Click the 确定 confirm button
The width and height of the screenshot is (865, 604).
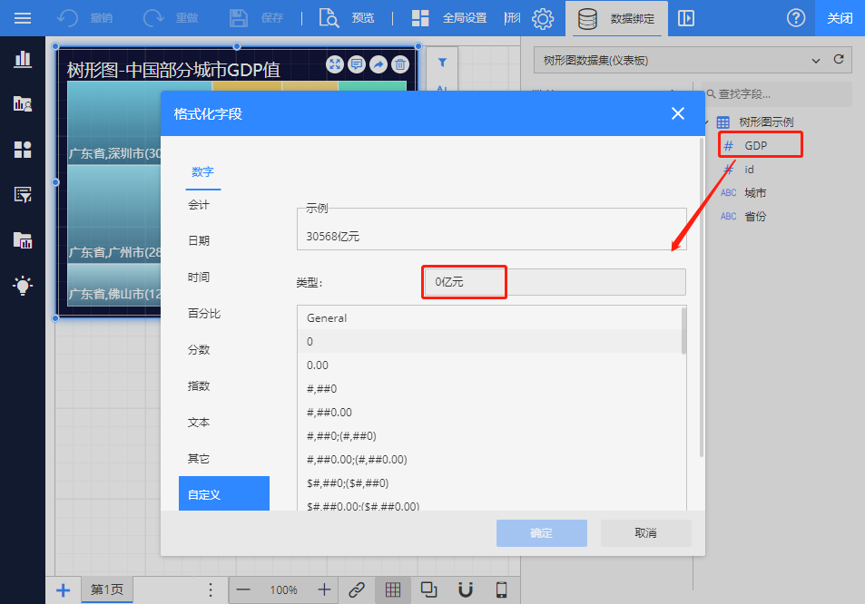click(541, 532)
